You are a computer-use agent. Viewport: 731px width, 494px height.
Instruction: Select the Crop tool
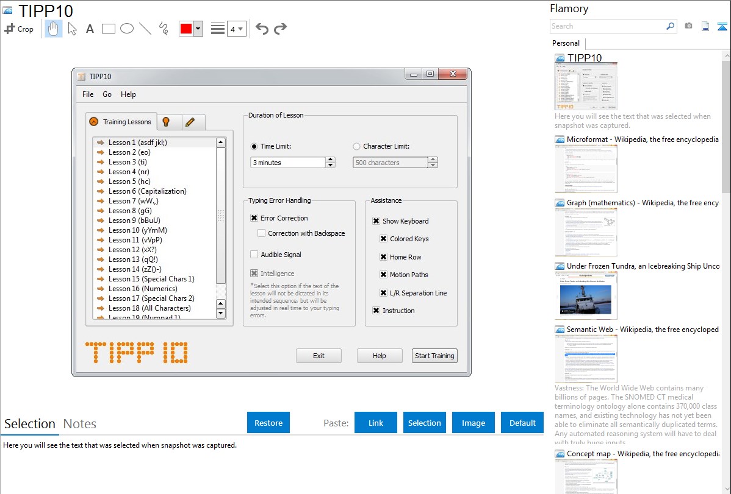tap(19, 29)
